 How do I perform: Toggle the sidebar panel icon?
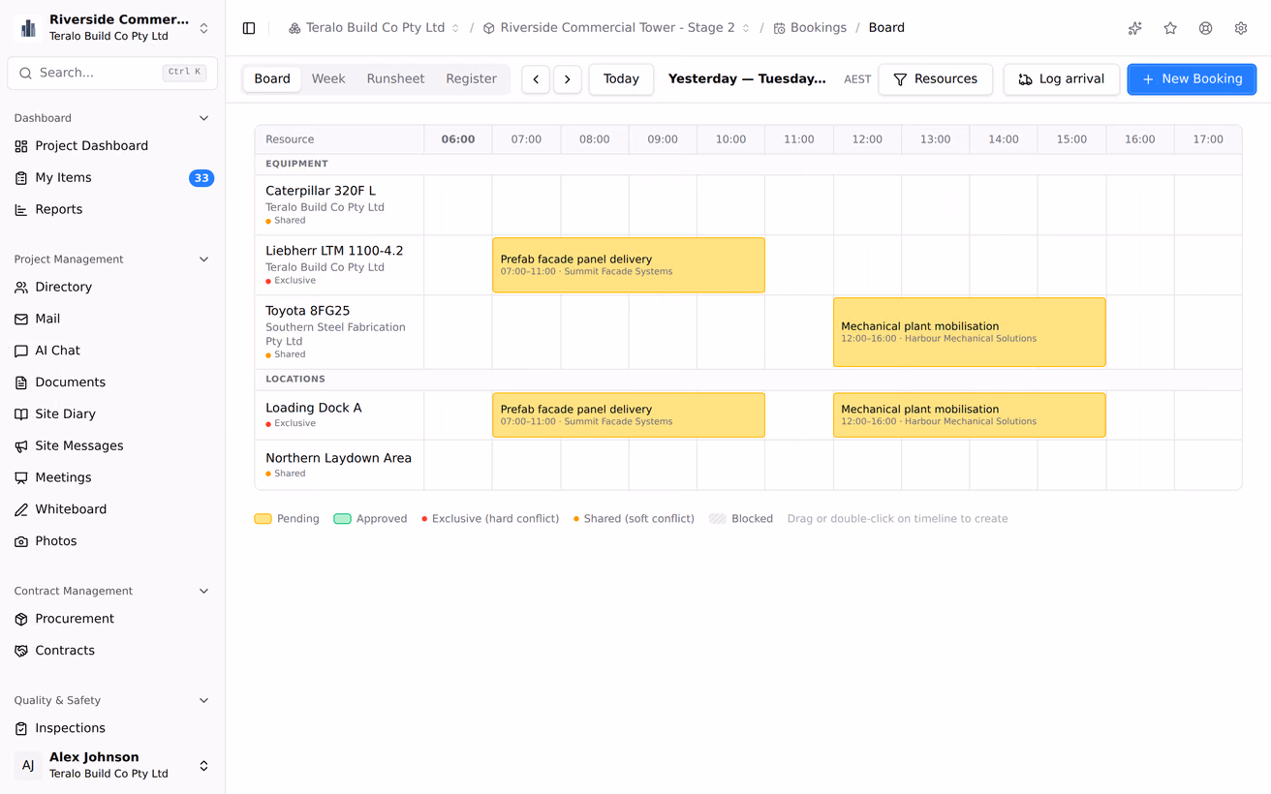tap(249, 28)
